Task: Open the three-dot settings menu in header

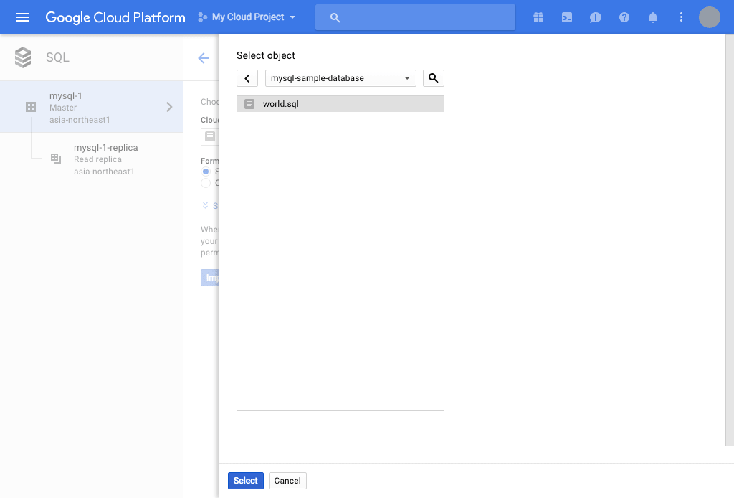Action: 681,17
